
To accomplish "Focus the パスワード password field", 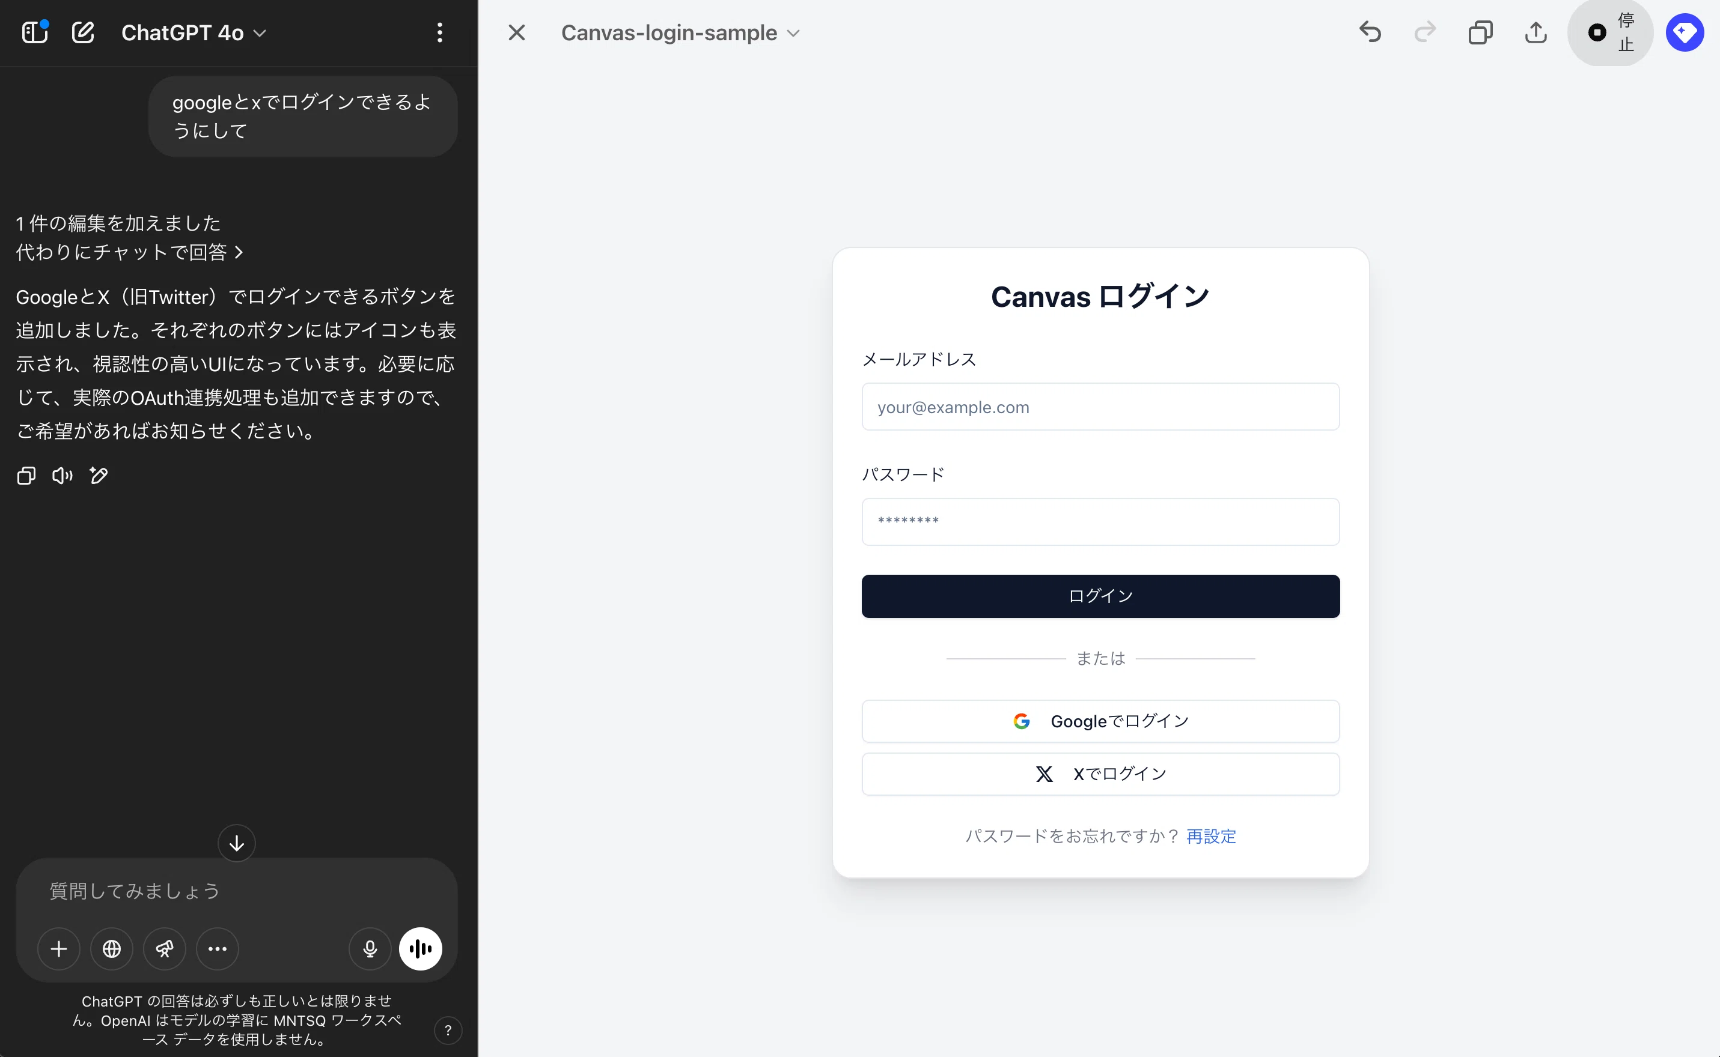I will pyautogui.click(x=1100, y=521).
